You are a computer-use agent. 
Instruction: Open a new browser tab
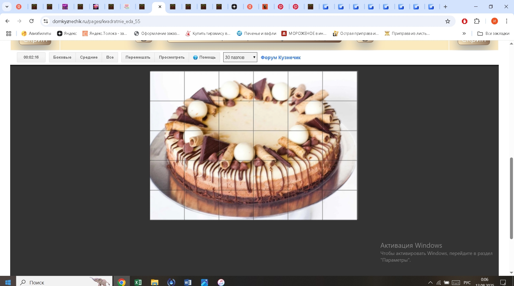445,7
